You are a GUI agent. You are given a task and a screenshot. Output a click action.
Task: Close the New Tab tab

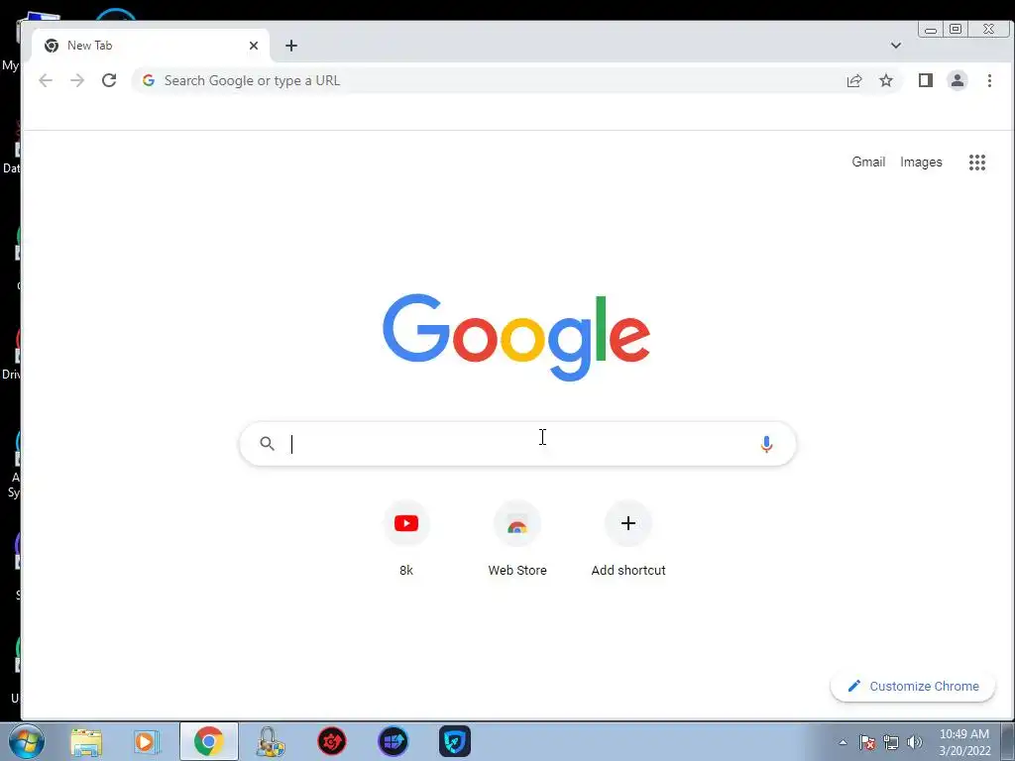click(x=254, y=46)
